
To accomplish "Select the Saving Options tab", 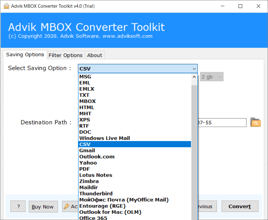I will [25, 55].
